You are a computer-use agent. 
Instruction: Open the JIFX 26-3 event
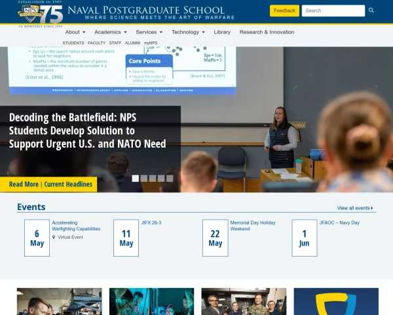pos(151,222)
